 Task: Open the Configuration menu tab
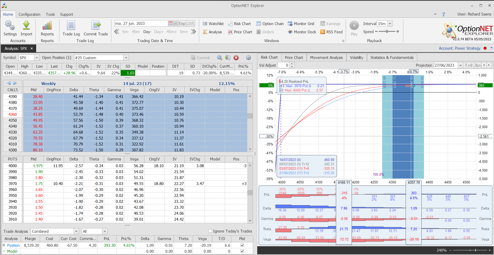(29, 14)
